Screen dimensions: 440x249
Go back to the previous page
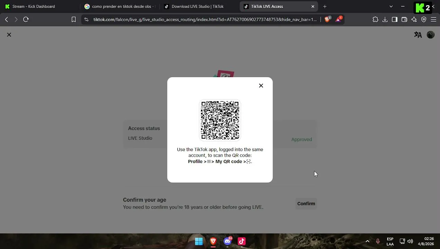7,20
